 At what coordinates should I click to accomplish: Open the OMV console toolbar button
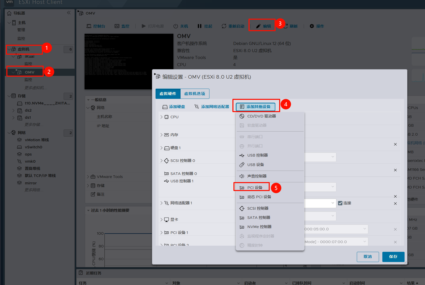pos(96,26)
